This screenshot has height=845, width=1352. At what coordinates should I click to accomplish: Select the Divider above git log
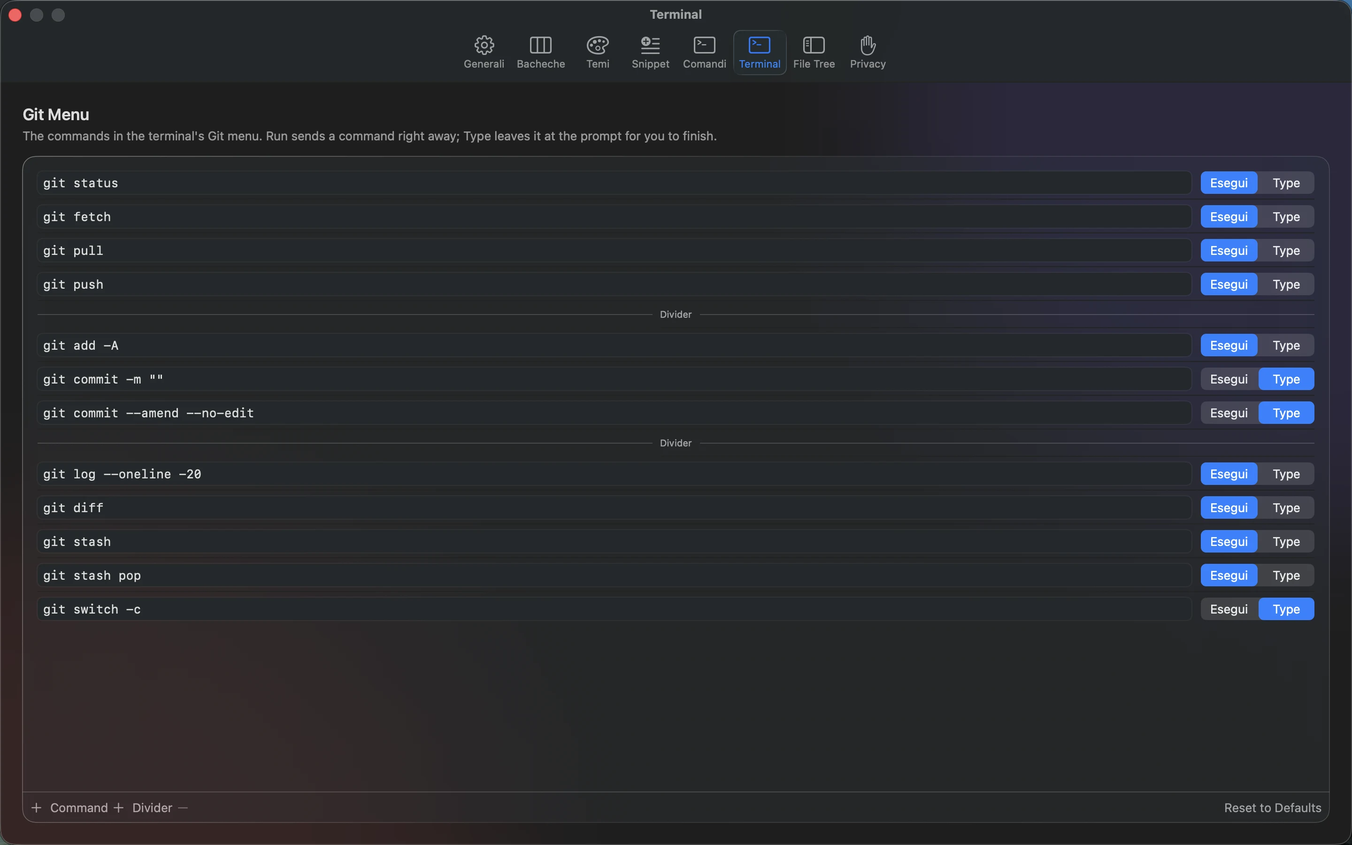click(676, 443)
